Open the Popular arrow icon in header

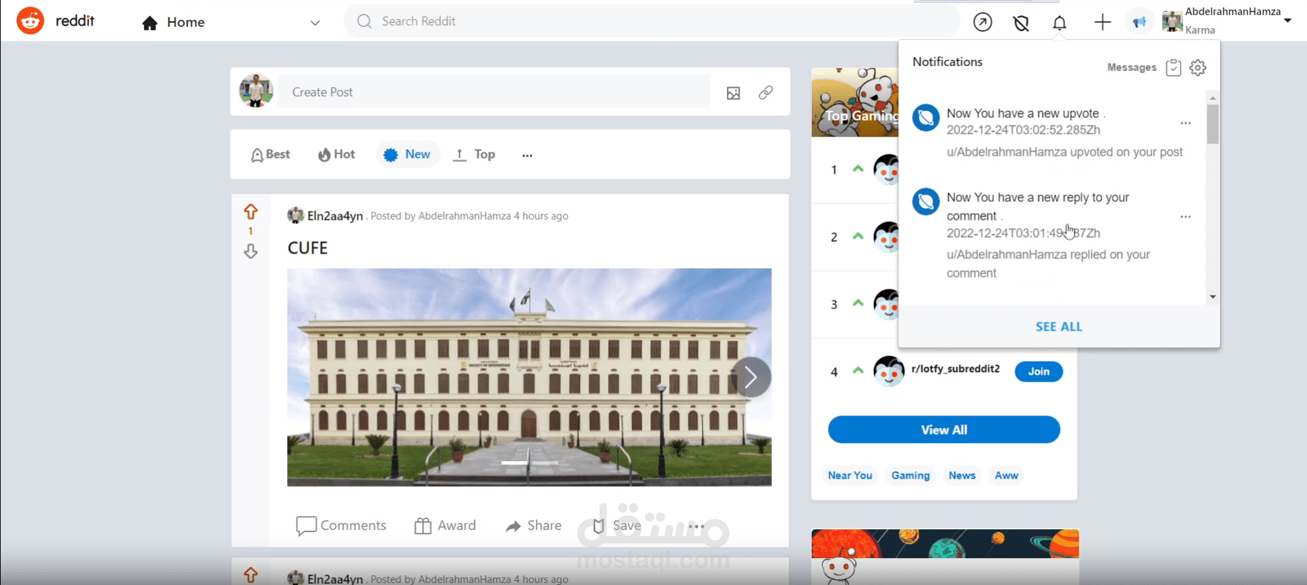pos(983,22)
